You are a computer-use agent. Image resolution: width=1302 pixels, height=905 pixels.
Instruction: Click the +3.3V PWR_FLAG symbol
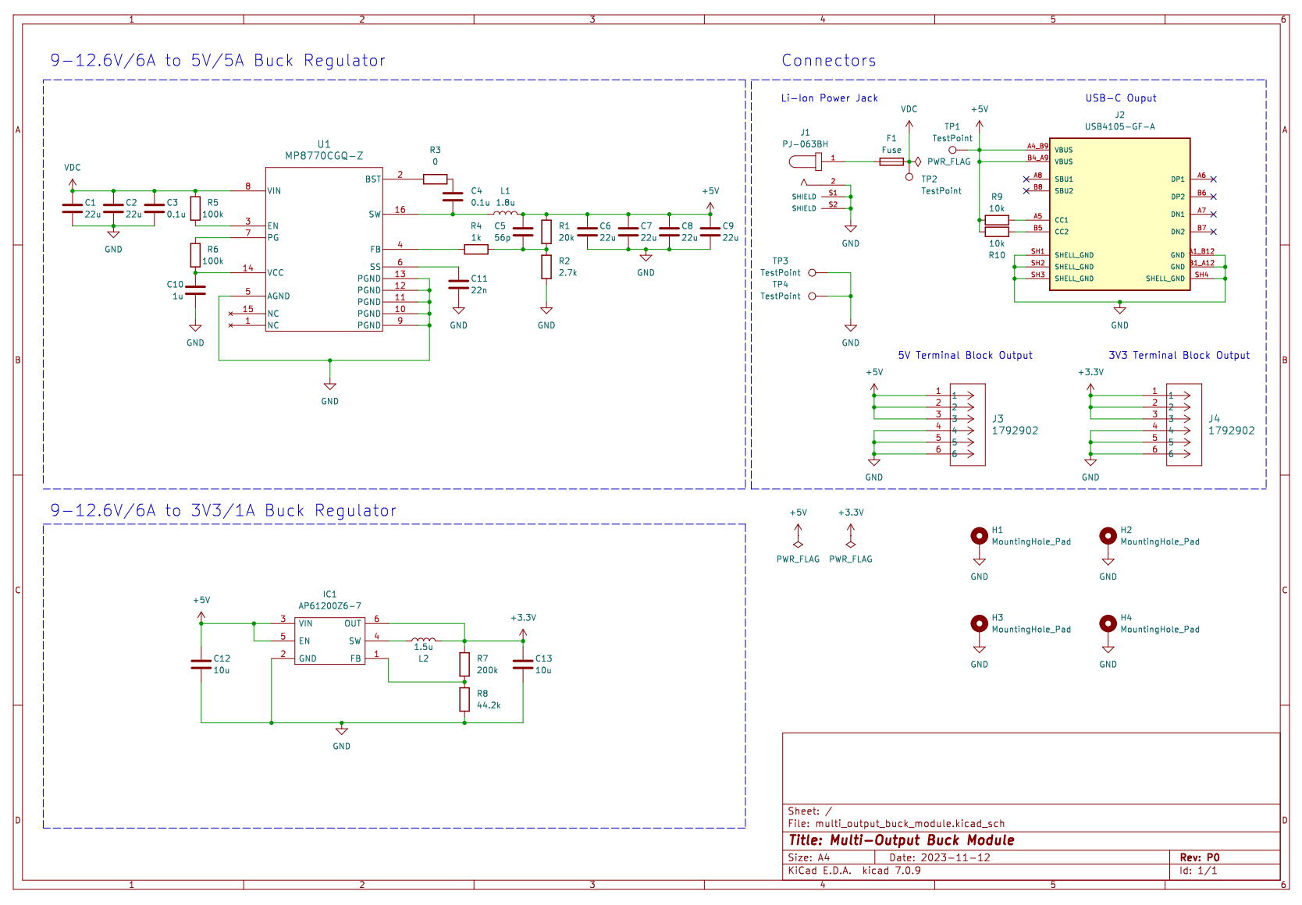point(851,544)
